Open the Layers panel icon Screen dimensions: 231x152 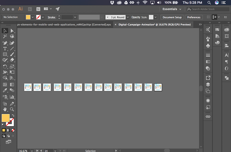(208, 84)
